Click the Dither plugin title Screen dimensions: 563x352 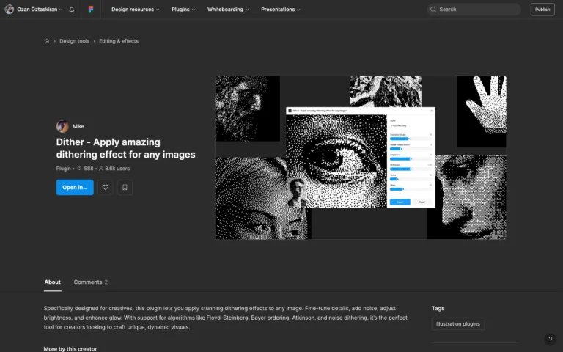point(125,148)
